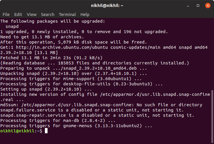Open the View menu
This screenshot has width=214, height=144.
coord(32,15)
